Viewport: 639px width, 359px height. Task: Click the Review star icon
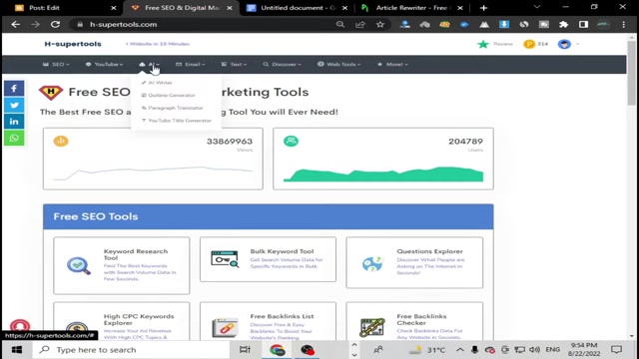coord(483,44)
